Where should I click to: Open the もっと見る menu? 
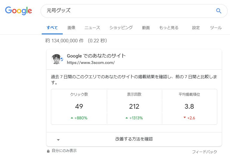tap(169, 28)
